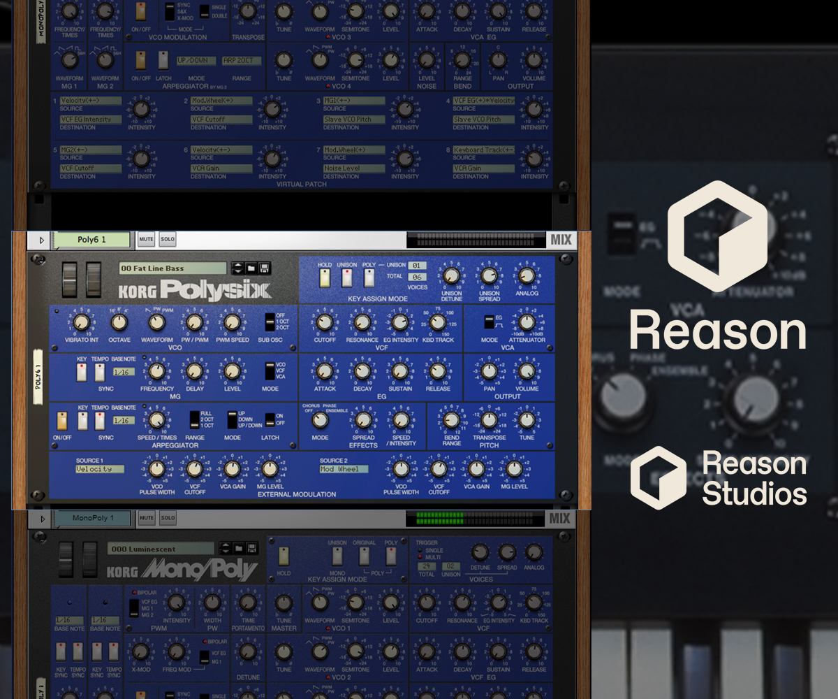Open the 000 Luminescent patch display
The height and width of the screenshot is (699, 838).
click(161, 549)
